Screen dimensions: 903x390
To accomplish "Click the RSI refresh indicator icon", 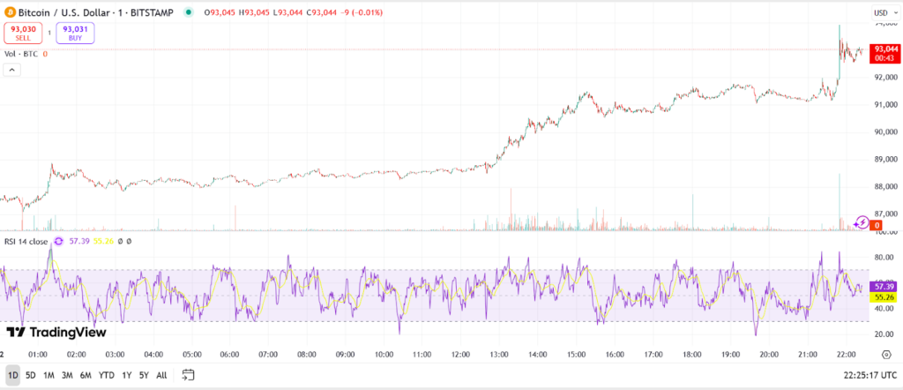I will (59, 240).
